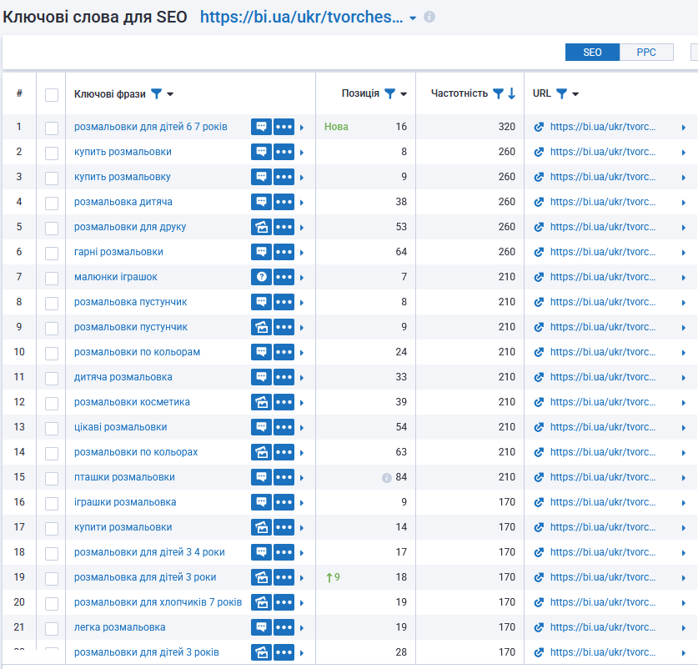Select checkbox for row 'розмальовка дитяча'
698x669 pixels.
(x=52, y=203)
